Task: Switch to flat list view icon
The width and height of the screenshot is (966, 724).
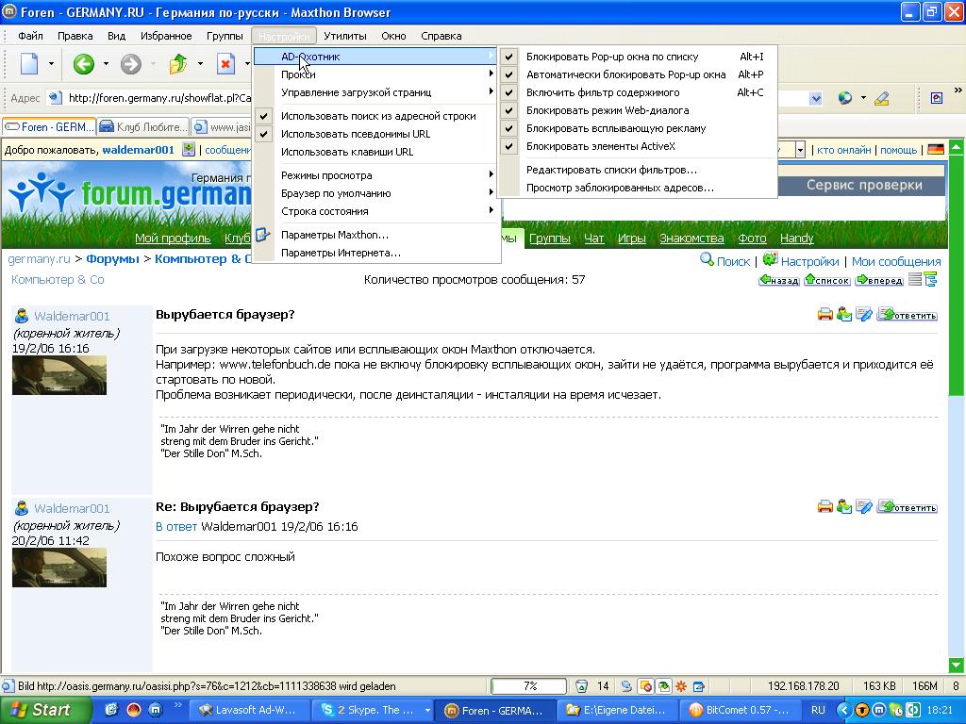Action: pyautogui.click(x=915, y=279)
